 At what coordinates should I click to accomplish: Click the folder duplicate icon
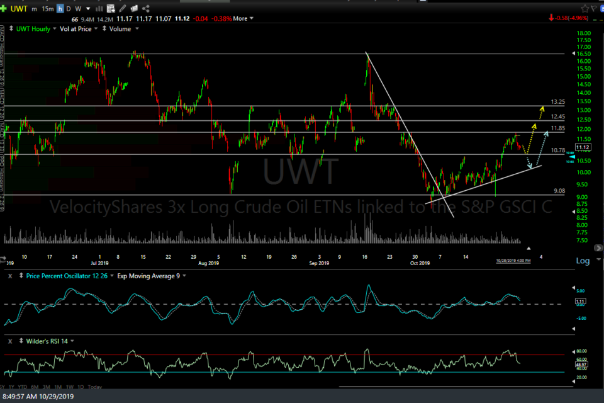pyautogui.click(x=134, y=8)
